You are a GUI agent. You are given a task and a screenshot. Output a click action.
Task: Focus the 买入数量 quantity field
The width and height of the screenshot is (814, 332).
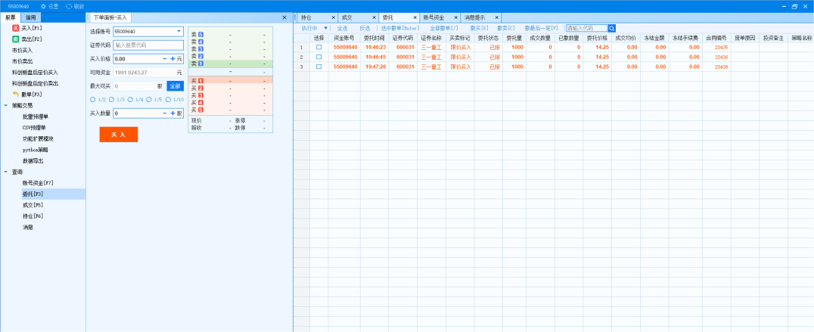click(137, 113)
